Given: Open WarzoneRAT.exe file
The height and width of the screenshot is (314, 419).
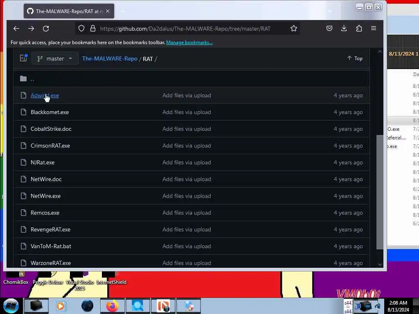Looking at the screenshot, I should pyautogui.click(x=51, y=263).
